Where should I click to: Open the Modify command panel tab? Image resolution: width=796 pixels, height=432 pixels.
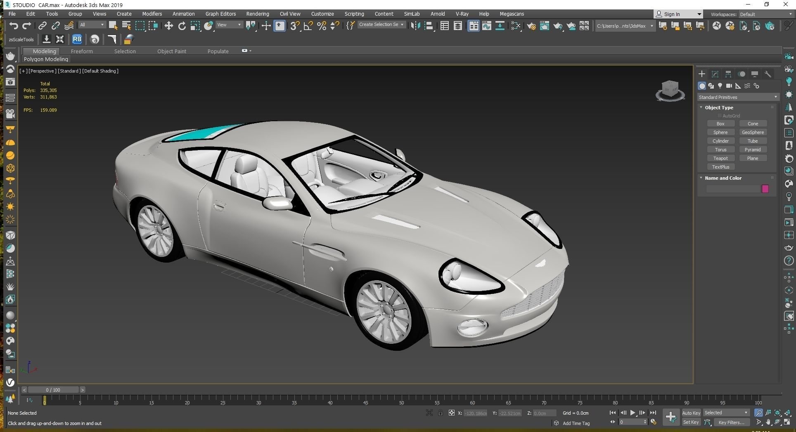pyautogui.click(x=715, y=74)
